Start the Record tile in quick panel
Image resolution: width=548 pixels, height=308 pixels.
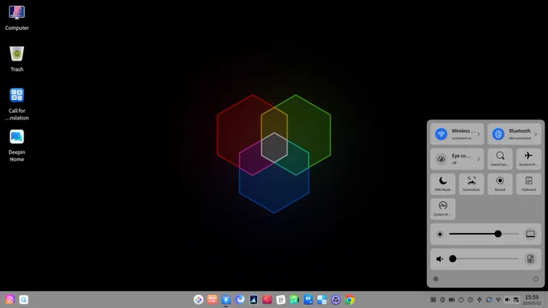tap(500, 184)
